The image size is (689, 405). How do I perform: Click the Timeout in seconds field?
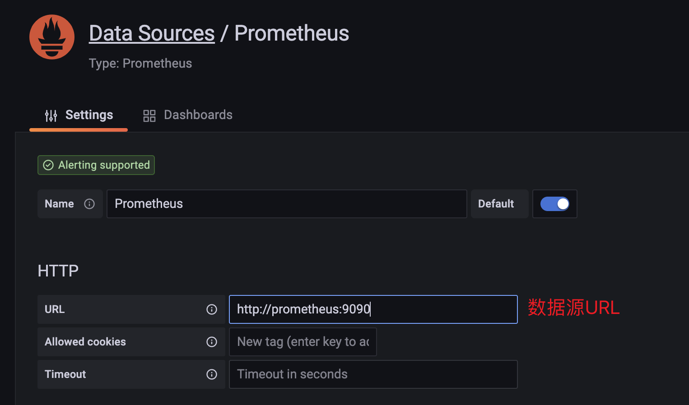coord(373,374)
